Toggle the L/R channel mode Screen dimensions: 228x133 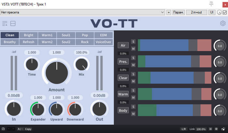click(184, 129)
